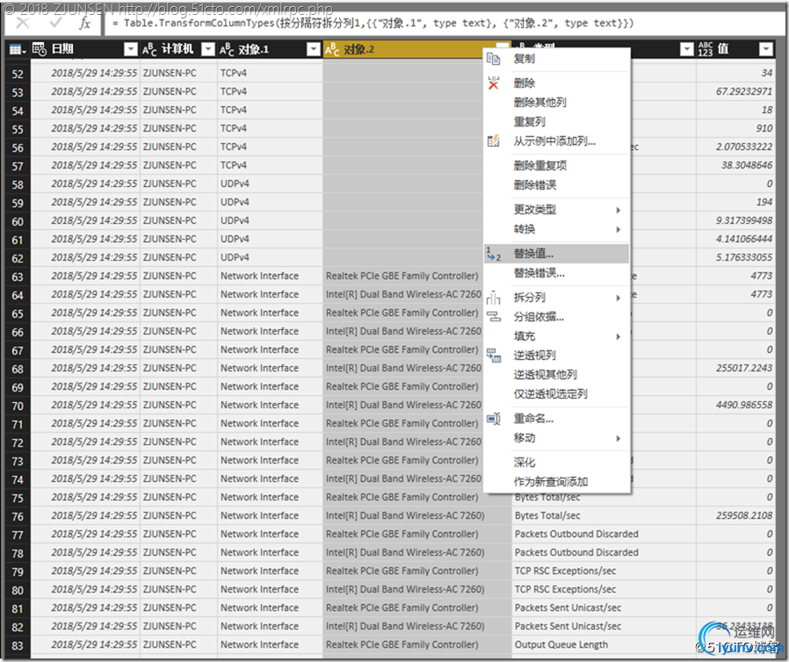Image resolution: width=789 pixels, height=662 pixels.
Task: Select 分组依据... in the context menu
Action: coord(539,317)
